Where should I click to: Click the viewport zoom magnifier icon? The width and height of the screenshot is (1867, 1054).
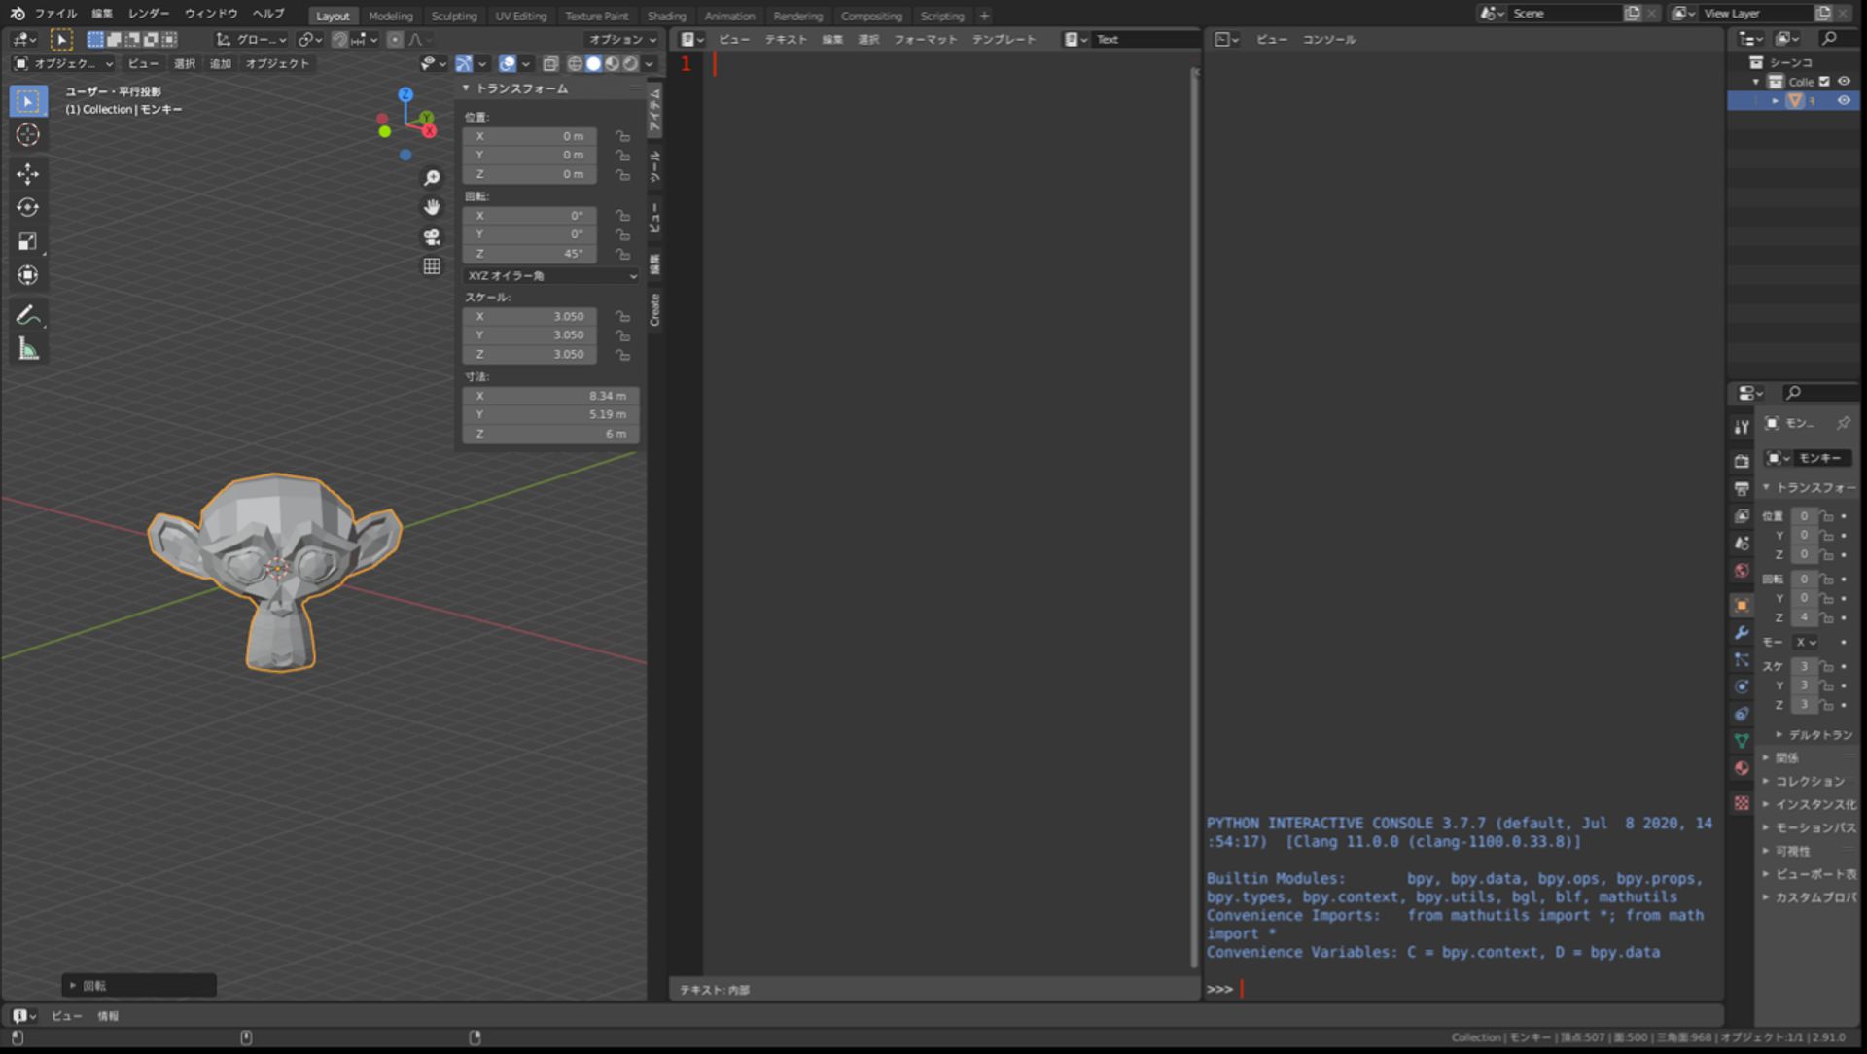point(432,178)
